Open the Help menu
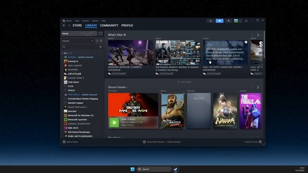The image size is (308, 173). click(103, 21)
